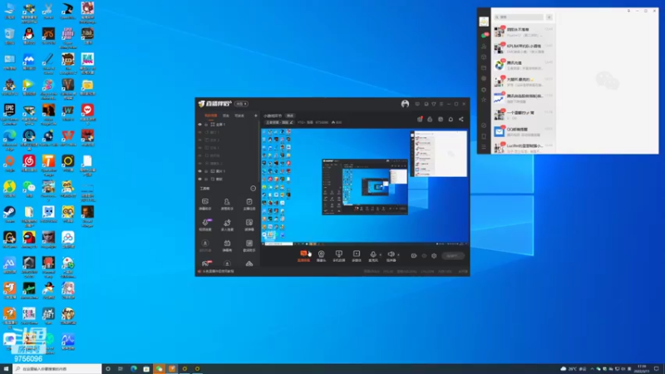This screenshot has width=665, height=374.
Task: Click the speaker icon in streaming toolbar
Action: pyautogui.click(x=391, y=254)
